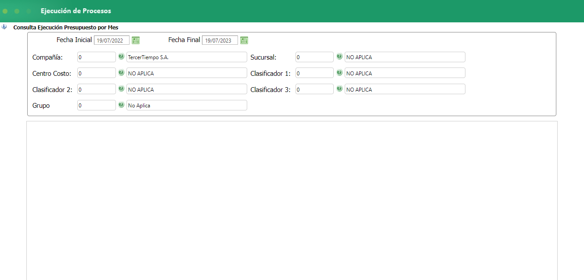Click the Fecha Final label
Screen dimensions: 584x280
click(184, 40)
